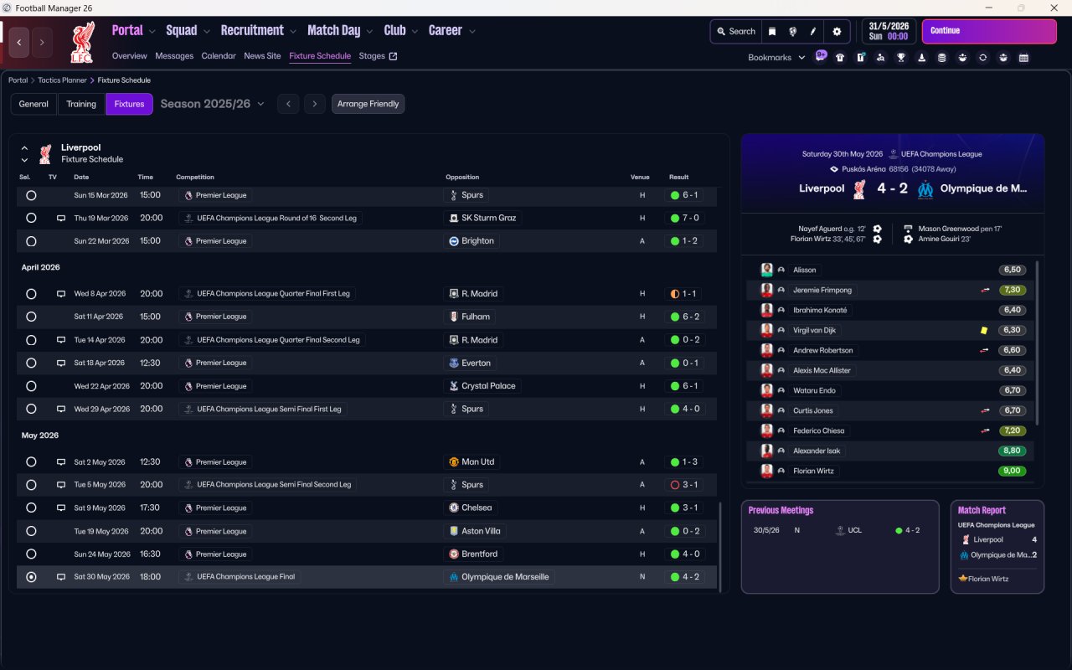Click the circular arrows icon in the bookmarks row
The height and width of the screenshot is (670, 1072).
982,58
